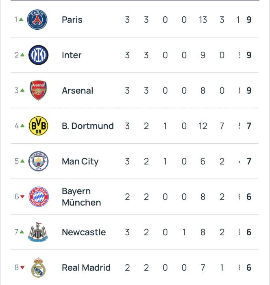
Task: Click Paris's 9 points total
Action: [x=249, y=20]
